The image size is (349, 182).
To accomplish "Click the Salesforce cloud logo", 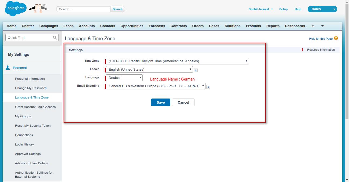I will (15, 9).
